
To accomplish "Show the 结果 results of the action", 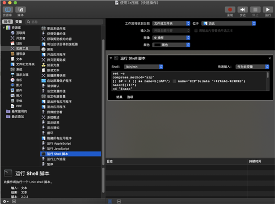I will coord(119,97).
